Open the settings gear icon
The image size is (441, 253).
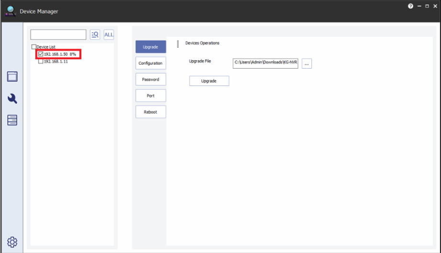coord(12,241)
